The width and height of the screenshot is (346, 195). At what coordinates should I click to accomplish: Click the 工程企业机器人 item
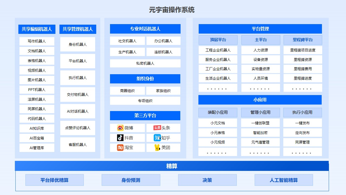pos(218,50)
